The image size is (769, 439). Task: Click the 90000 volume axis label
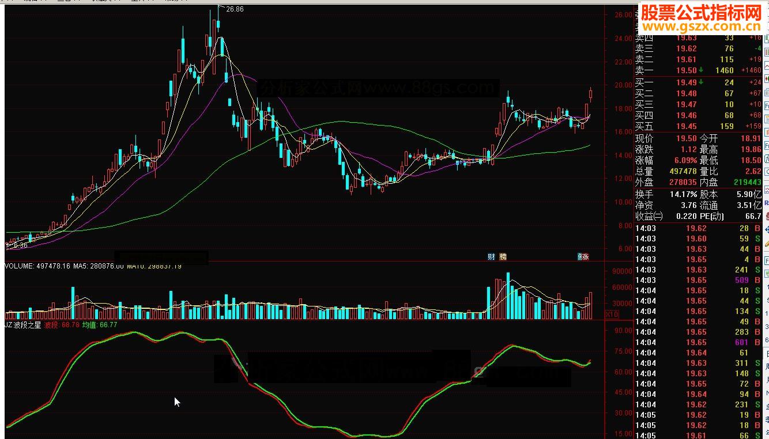(622, 271)
